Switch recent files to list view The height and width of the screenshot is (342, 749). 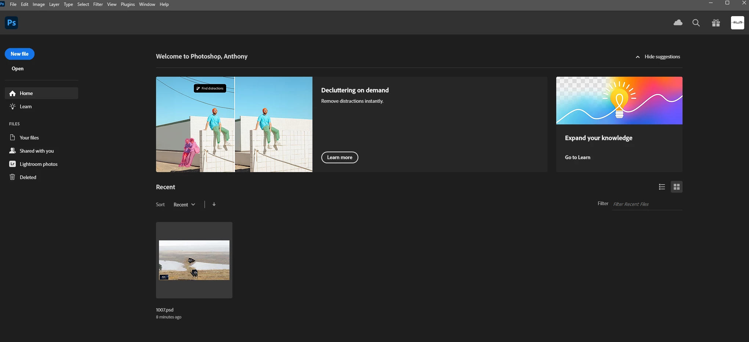[662, 187]
